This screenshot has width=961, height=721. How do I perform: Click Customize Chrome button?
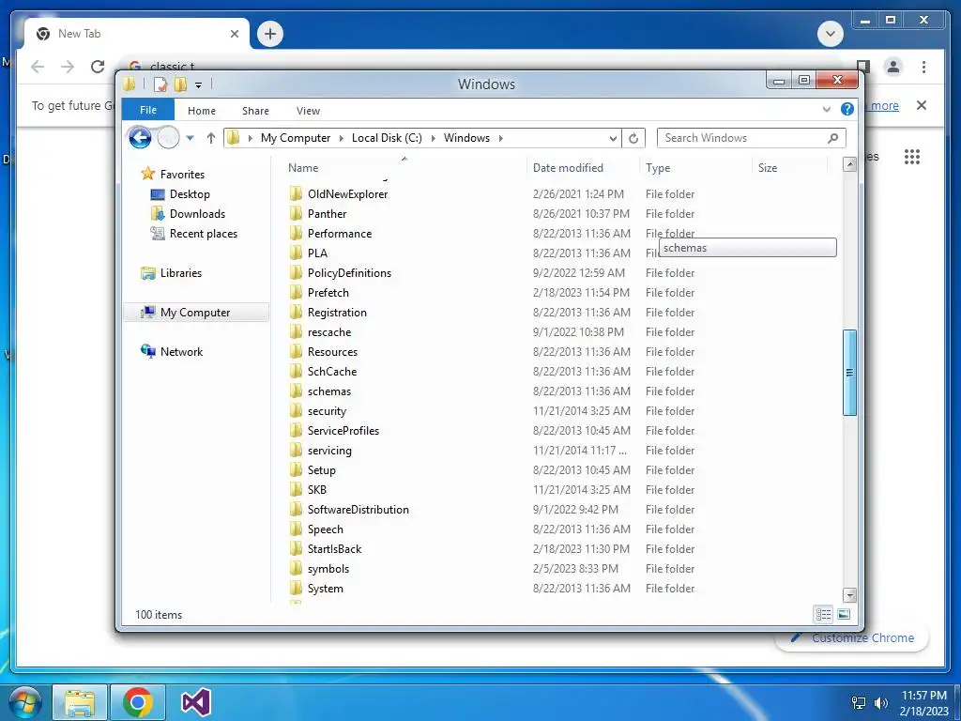coord(852,637)
